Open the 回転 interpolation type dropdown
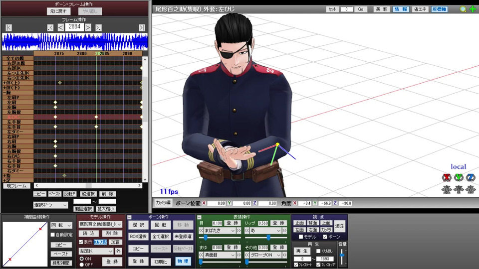Viewport: 479px width, 269px height. [61, 225]
